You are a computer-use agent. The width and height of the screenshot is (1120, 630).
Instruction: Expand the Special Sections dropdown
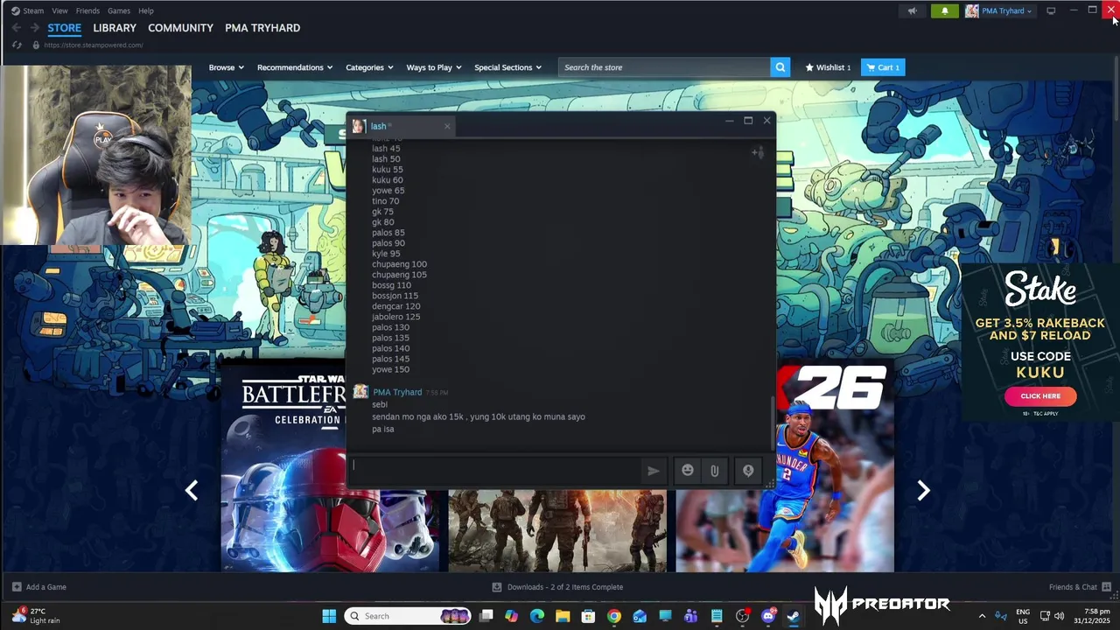[507, 67]
